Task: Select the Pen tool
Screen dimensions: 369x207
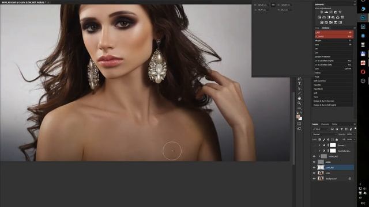Action: click(299, 78)
